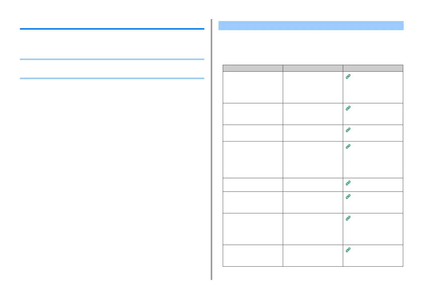
Task: Click the lower thin light-blue rule on left page
Action: 112,78
